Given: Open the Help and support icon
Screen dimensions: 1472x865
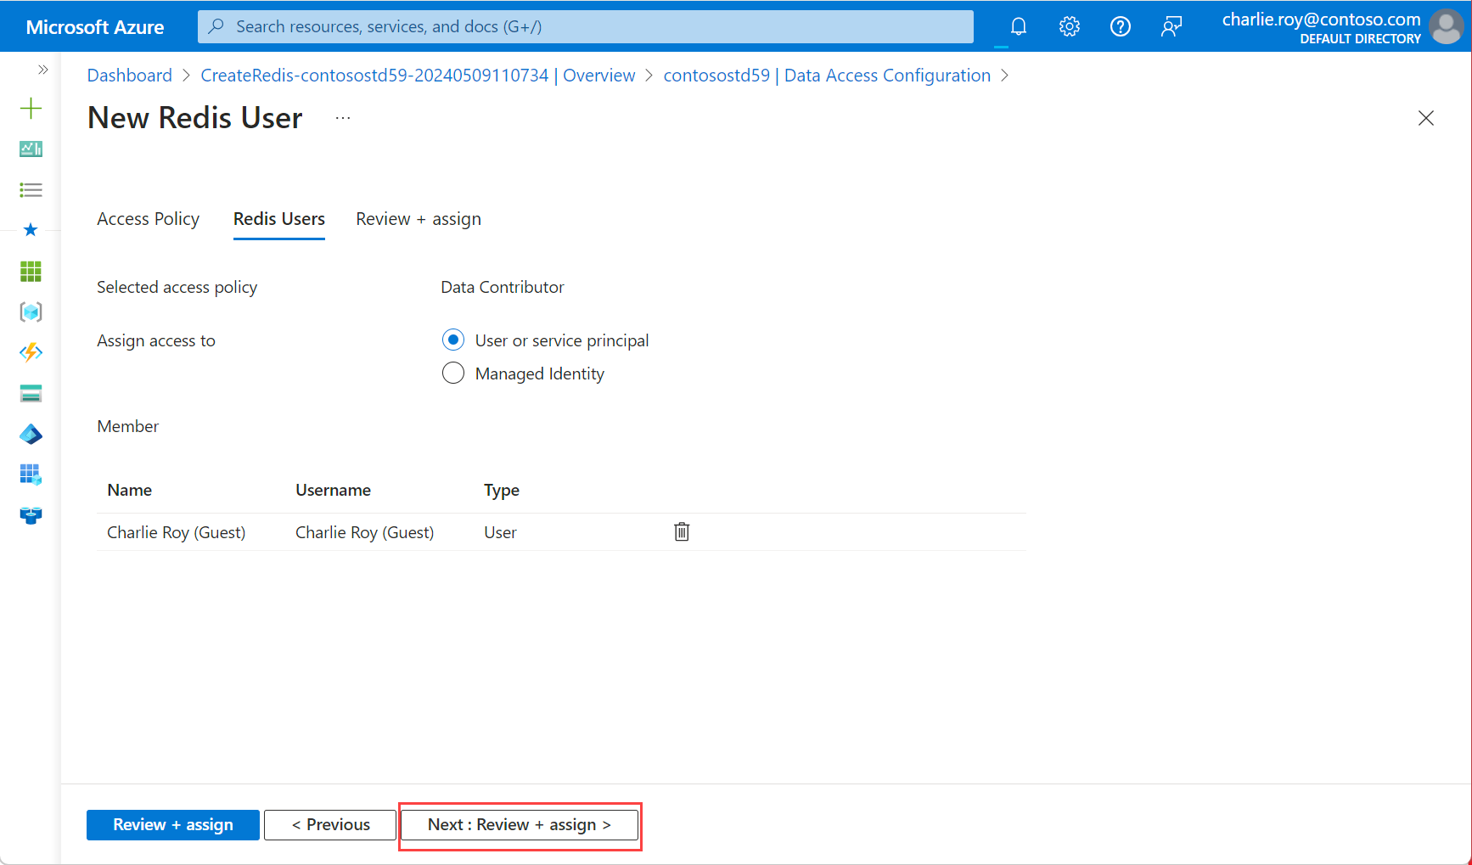Looking at the screenshot, I should (x=1120, y=25).
